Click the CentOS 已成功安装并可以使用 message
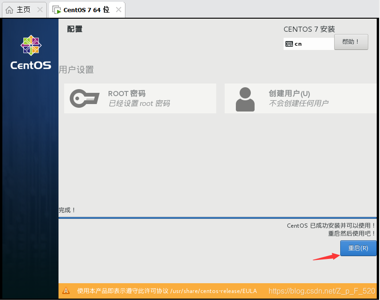 (x=331, y=226)
